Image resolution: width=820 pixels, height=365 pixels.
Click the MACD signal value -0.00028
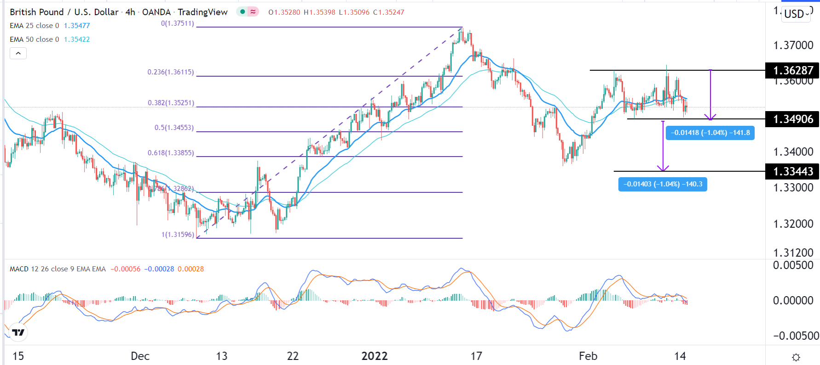159,269
